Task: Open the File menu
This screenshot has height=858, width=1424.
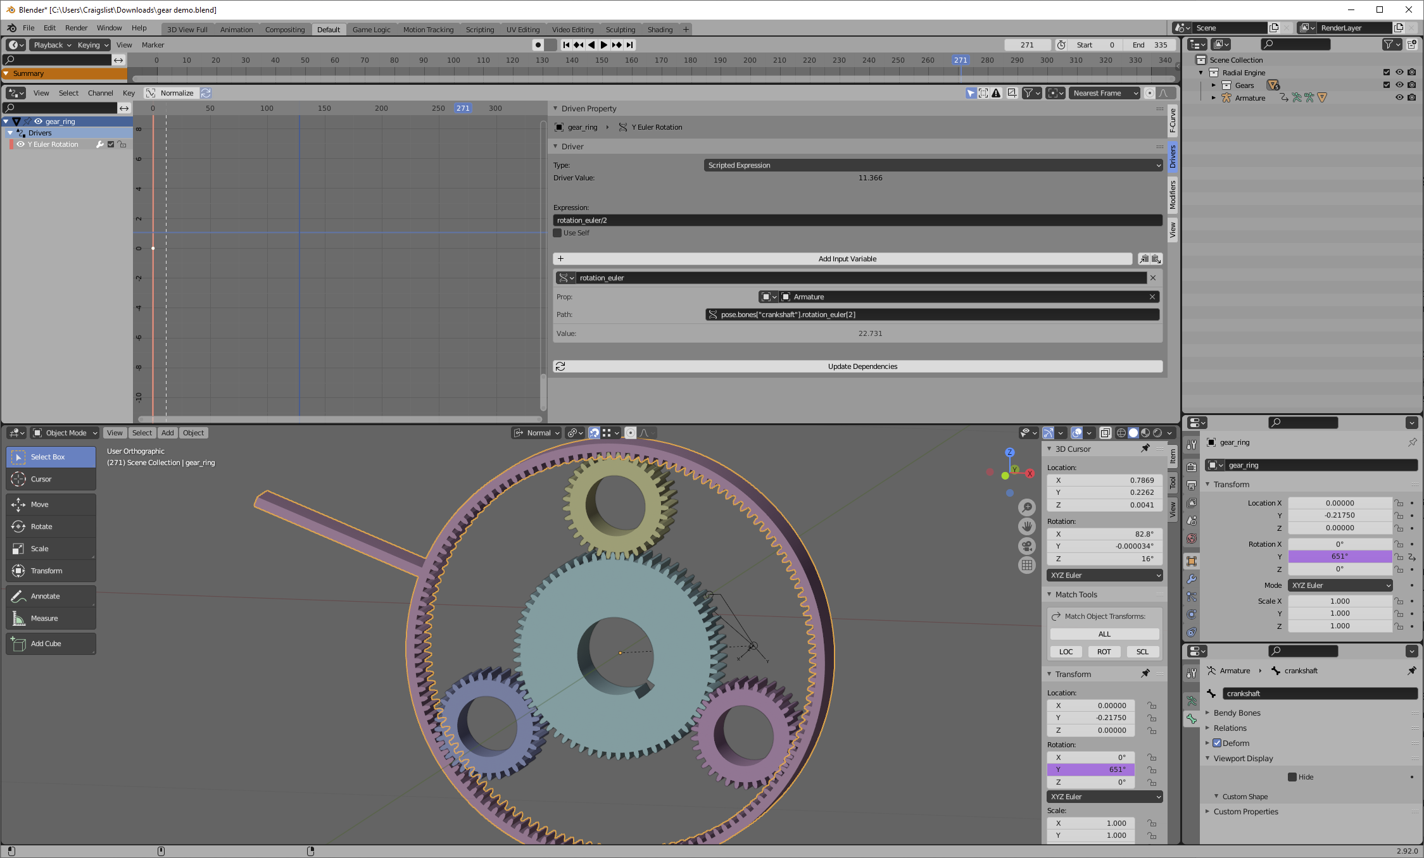Action: click(28, 28)
